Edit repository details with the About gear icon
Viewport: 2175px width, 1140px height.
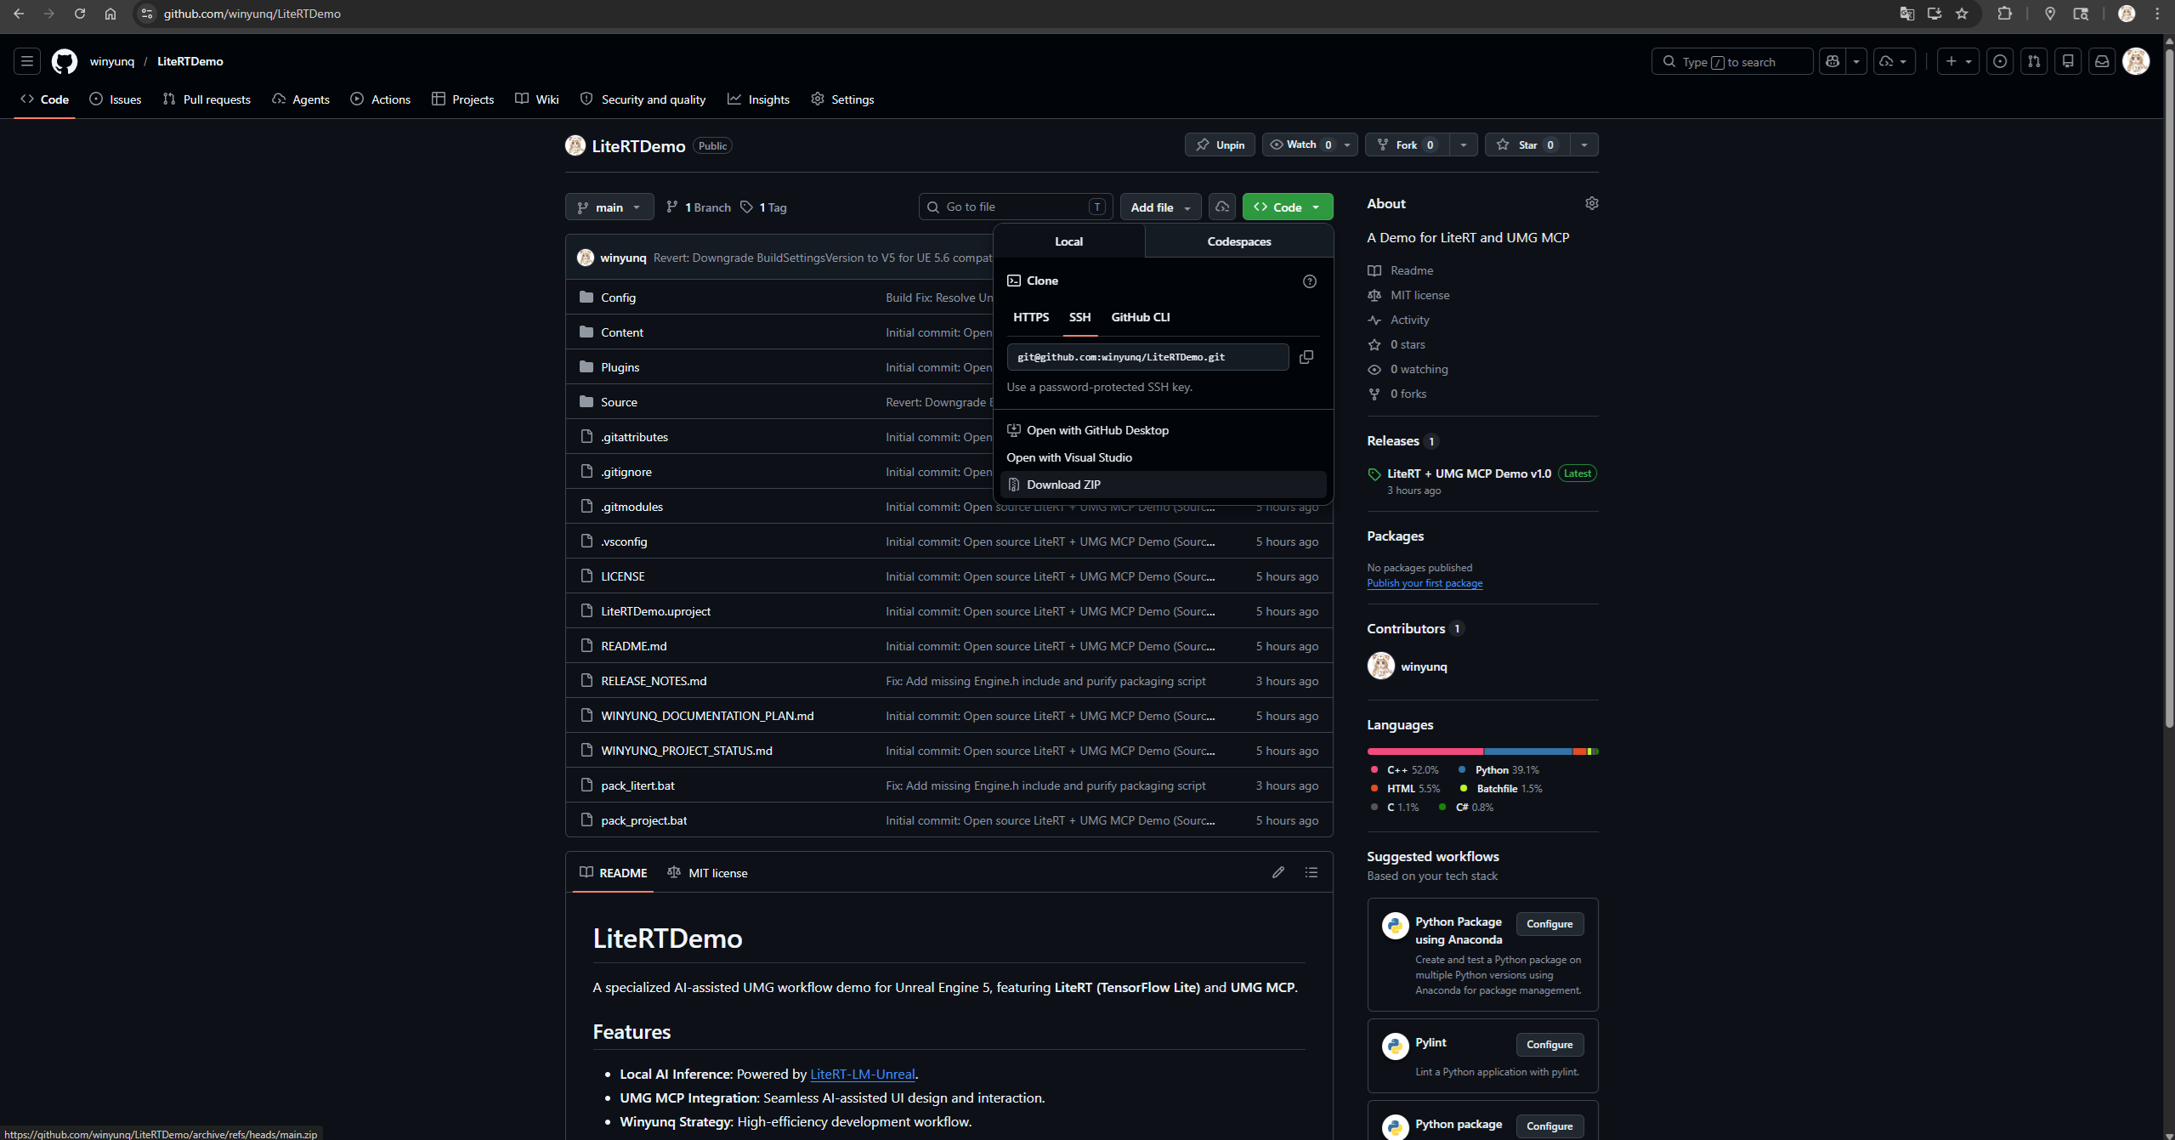tap(1592, 203)
